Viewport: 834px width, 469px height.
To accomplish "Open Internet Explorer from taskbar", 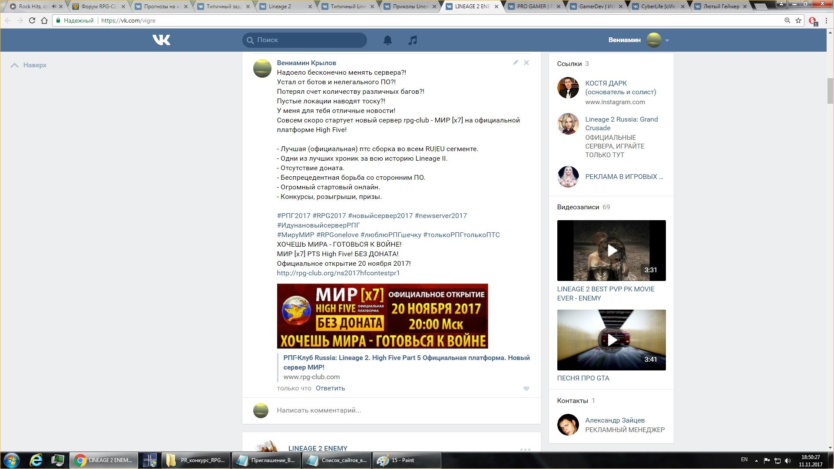I will coord(36,460).
